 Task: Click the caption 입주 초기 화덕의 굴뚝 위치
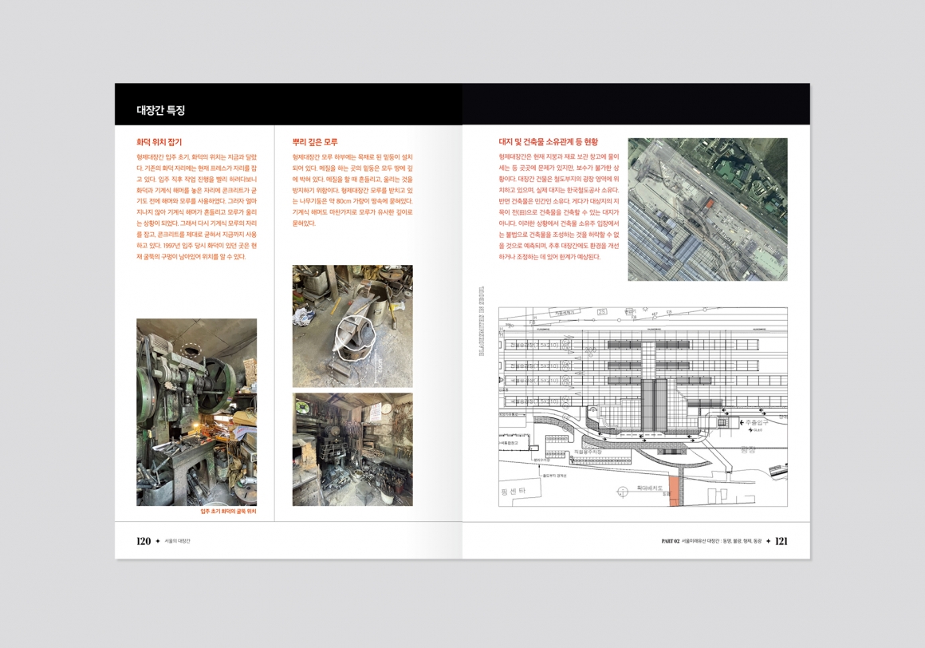(x=229, y=512)
